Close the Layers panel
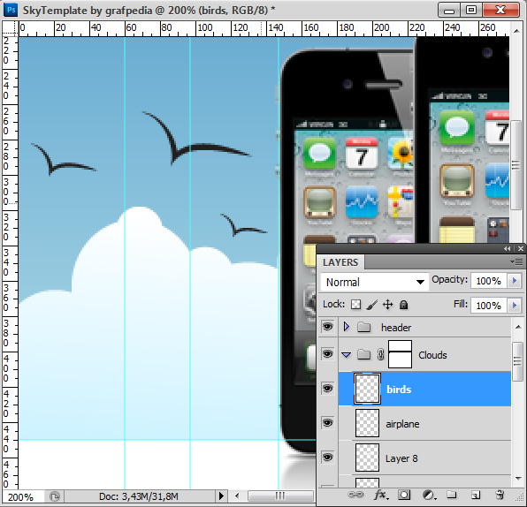 pyautogui.click(x=521, y=248)
